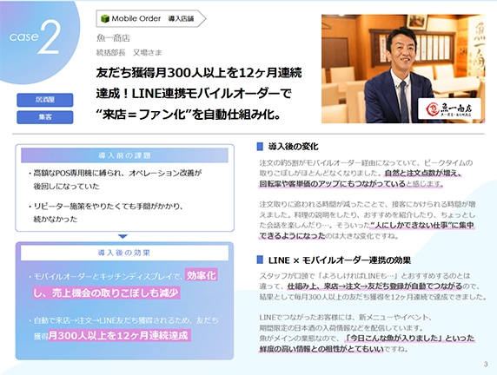Click text LINEでつながったお客様には
The image size is (497, 375).
307,318
